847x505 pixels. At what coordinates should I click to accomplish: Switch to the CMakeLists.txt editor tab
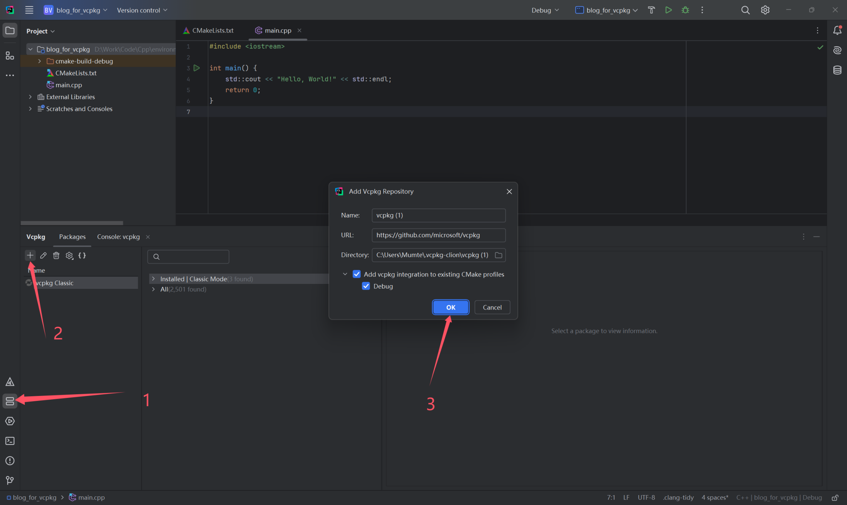[x=212, y=30]
